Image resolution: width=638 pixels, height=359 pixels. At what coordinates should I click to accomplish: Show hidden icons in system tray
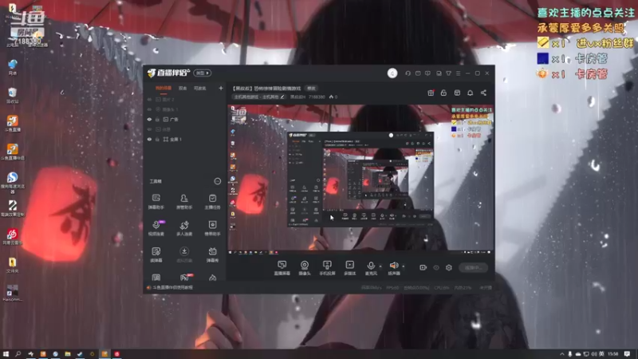coord(562,354)
